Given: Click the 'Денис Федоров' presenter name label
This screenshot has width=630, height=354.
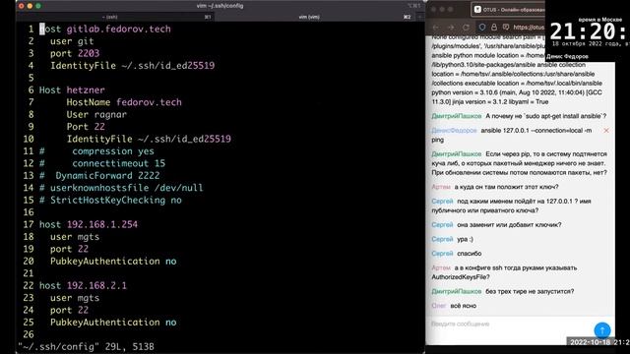Looking at the screenshot, I should pyautogui.click(x=567, y=57).
